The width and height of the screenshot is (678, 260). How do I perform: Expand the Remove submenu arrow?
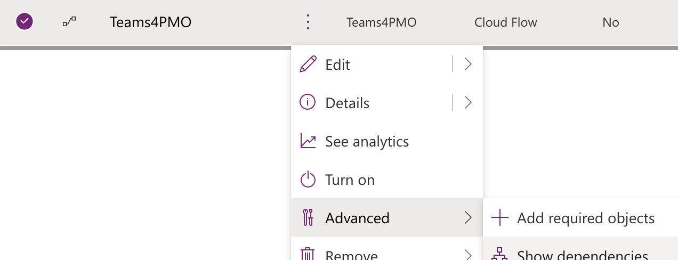click(468, 255)
